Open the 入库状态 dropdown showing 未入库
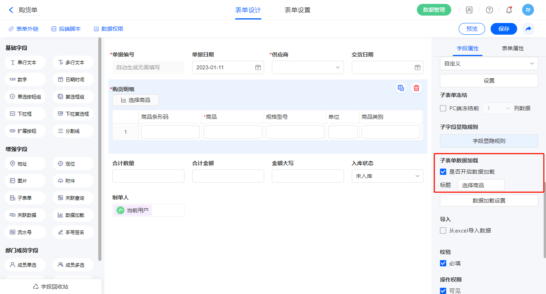The width and height of the screenshot is (546, 294). coord(387,176)
